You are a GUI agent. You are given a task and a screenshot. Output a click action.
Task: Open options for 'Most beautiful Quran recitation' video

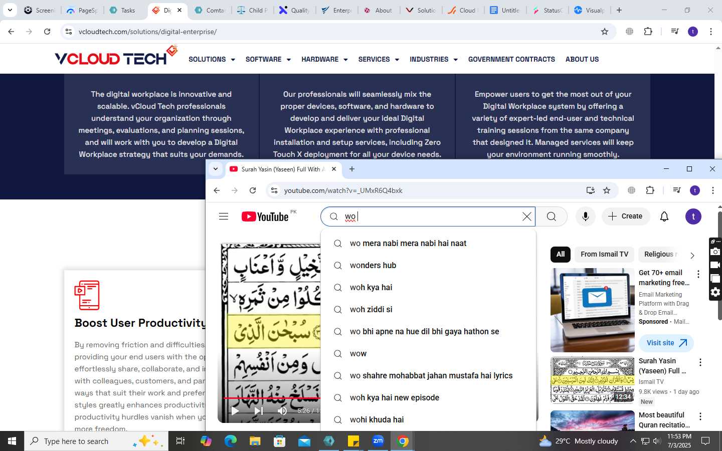[x=700, y=416]
